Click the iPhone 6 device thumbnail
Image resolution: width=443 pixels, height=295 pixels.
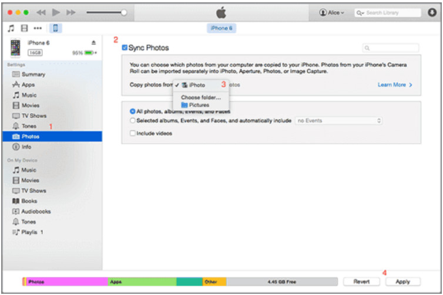click(15, 48)
